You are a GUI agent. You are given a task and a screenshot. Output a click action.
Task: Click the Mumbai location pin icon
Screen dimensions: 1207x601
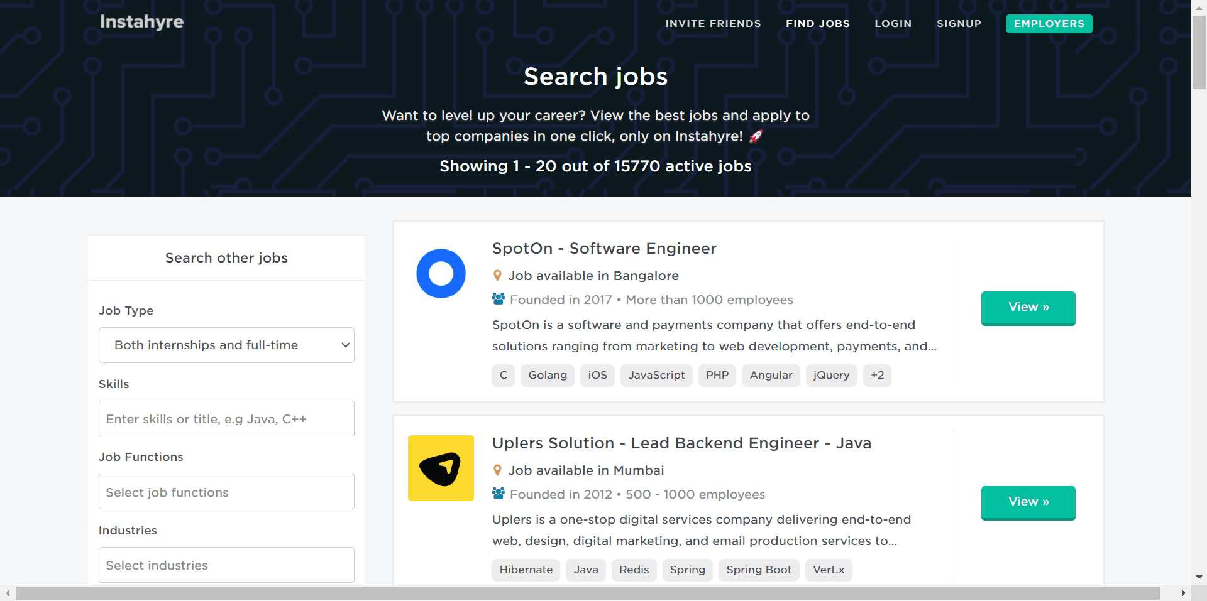[497, 470]
